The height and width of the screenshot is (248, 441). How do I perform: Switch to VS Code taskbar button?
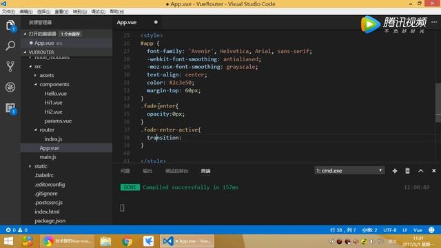[x=187, y=241]
